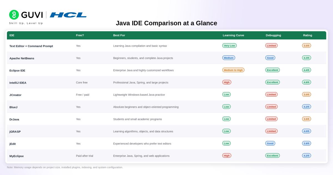Click the GUVI logo
333x175 pixels.
point(26,15)
